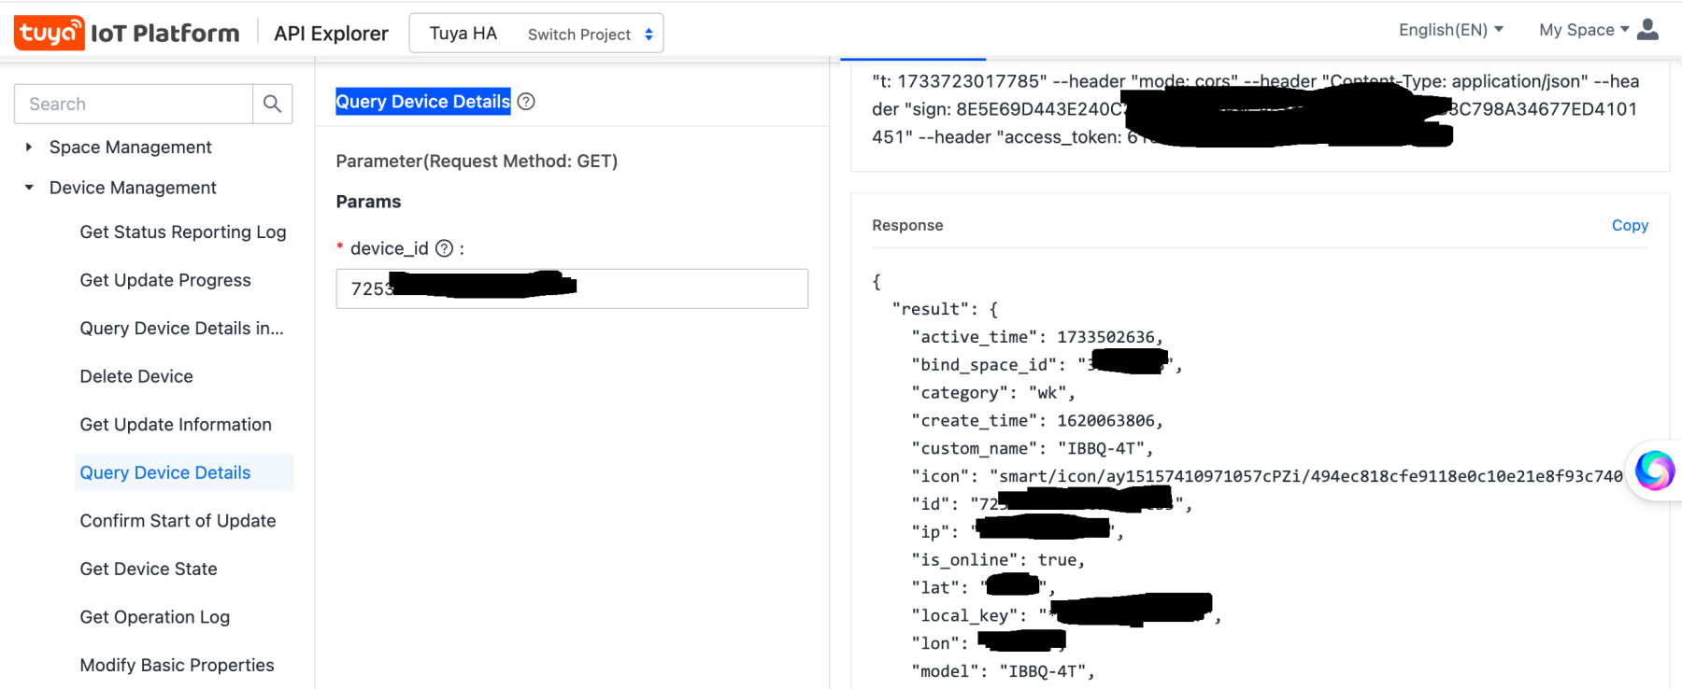The height and width of the screenshot is (689, 1682).
Task: Open the English(EN) language dropdown
Action: pyautogui.click(x=1451, y=30)
